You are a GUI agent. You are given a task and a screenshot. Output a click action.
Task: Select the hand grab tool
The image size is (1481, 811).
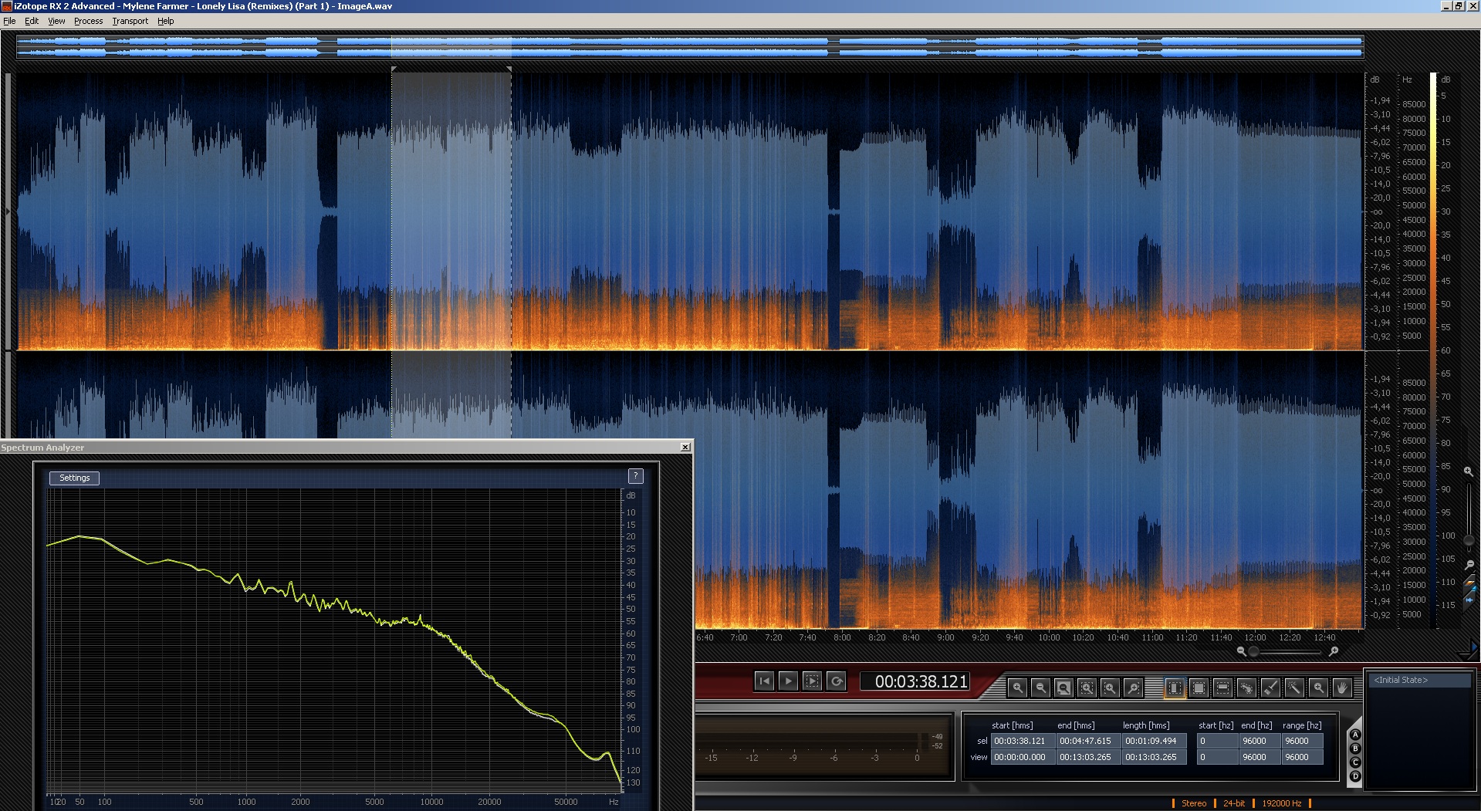[1342, 688]
